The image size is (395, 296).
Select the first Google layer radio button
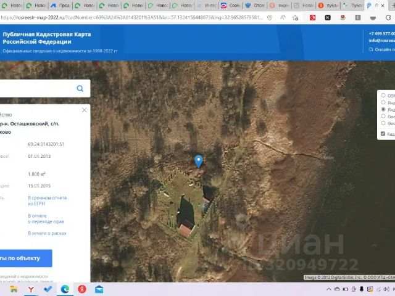pyautogui.click(x=383, y=117)
